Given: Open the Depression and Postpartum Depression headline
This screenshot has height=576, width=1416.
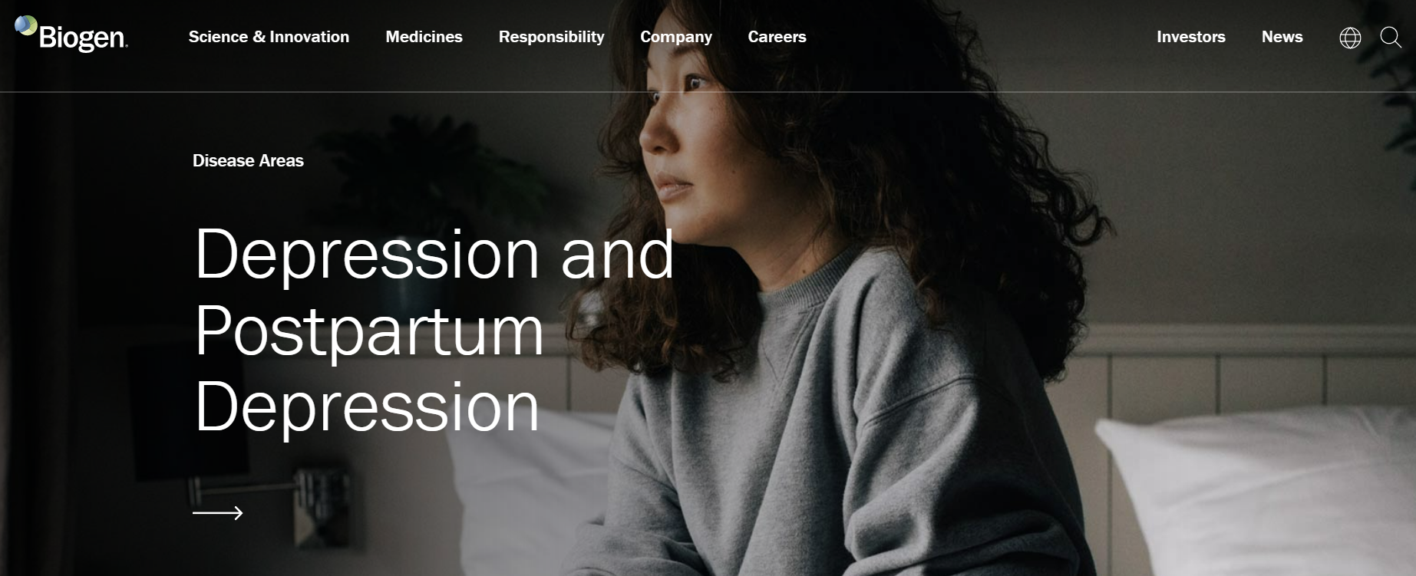Looking at the screenshot, I should [x=434, y=330].
